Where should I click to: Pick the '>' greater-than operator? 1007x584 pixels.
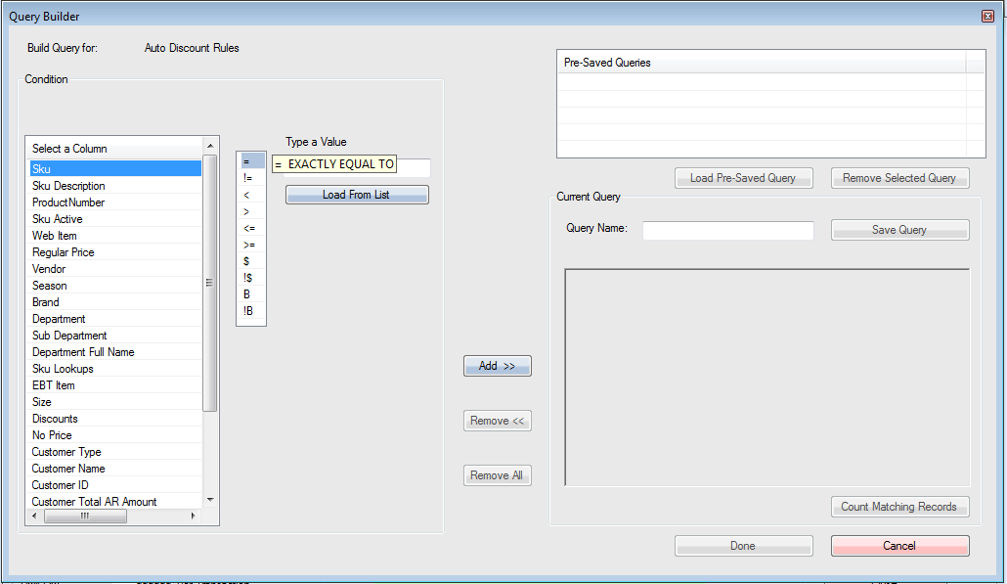pyautogui.click(x=249, y=211)
